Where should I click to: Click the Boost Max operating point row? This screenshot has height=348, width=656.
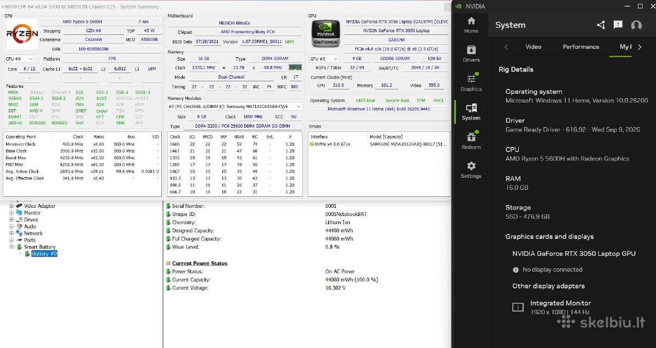(82, 158)
